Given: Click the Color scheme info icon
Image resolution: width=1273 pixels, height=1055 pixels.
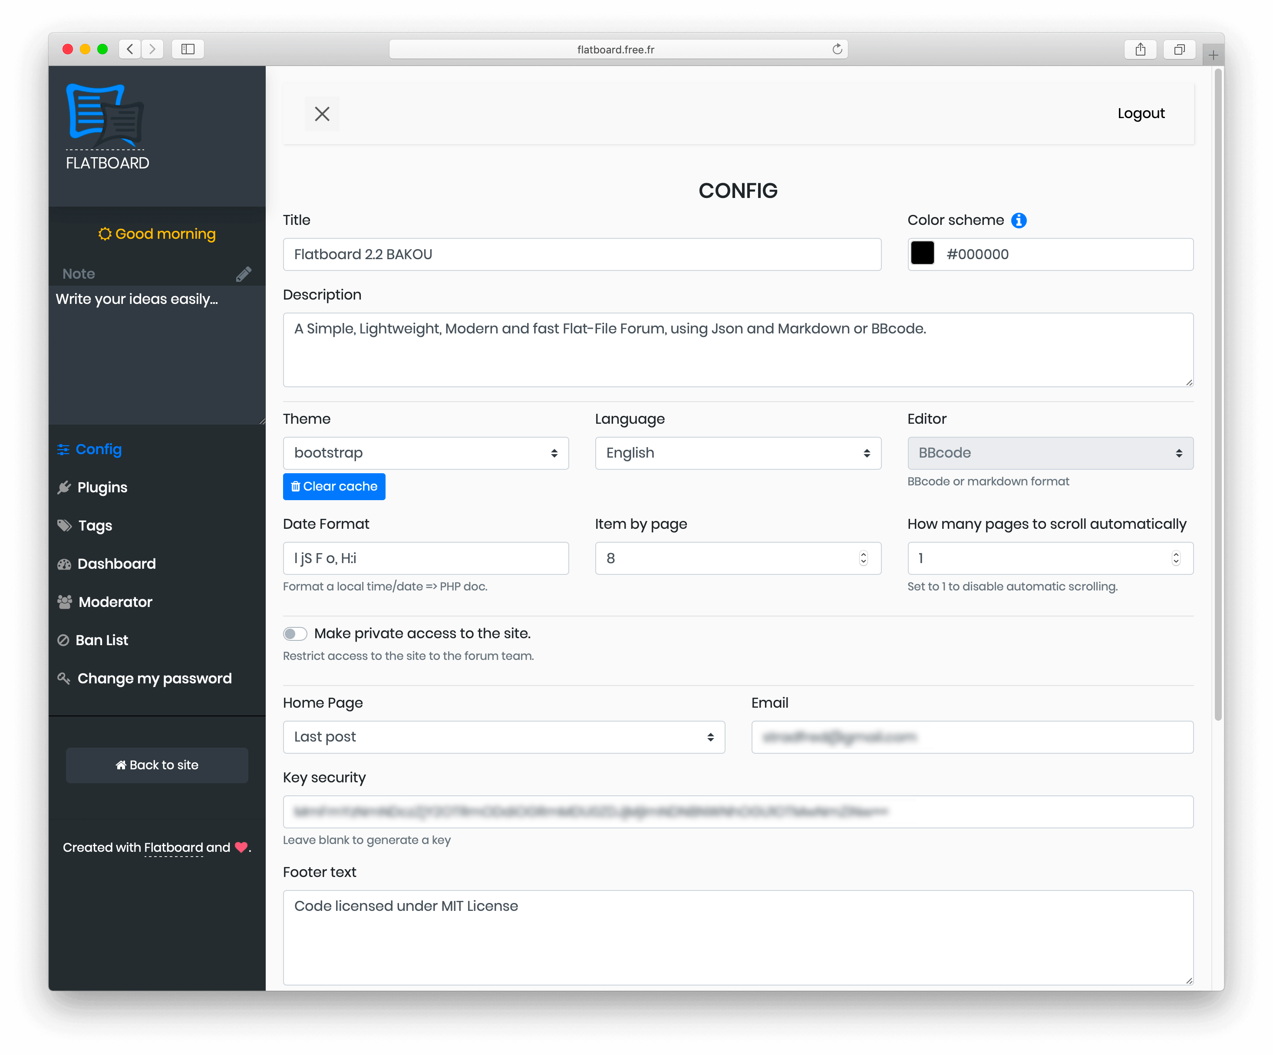Looking at the screenshot, I should [1019, 221].
